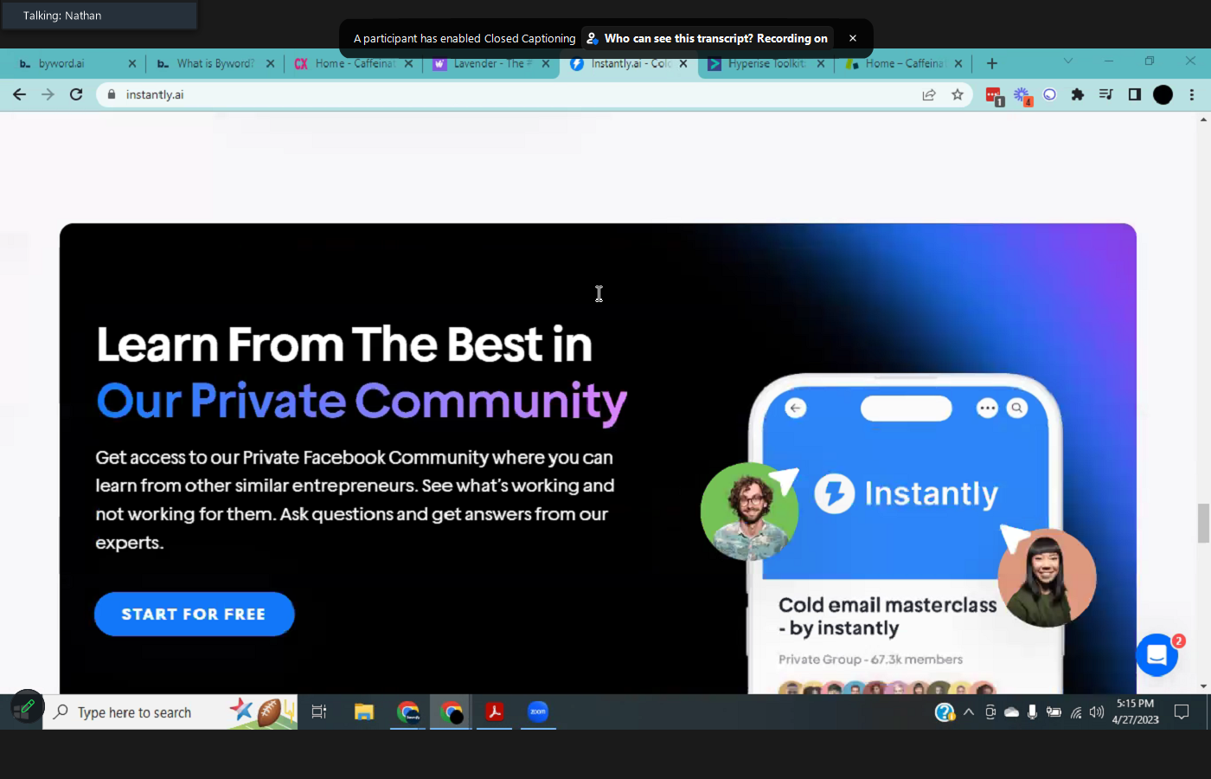
Task: Expand the tab search chevron
Action: coord(1067,61)
